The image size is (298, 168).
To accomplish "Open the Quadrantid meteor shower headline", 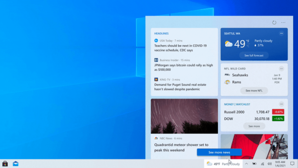I will pos(181,147).
